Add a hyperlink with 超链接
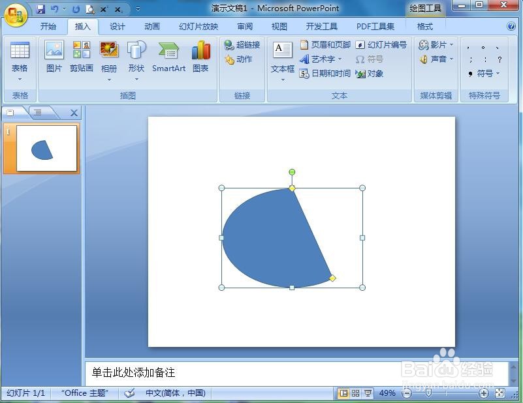The image size is (523, 403). pyautogui.click(x=242, y=44)
